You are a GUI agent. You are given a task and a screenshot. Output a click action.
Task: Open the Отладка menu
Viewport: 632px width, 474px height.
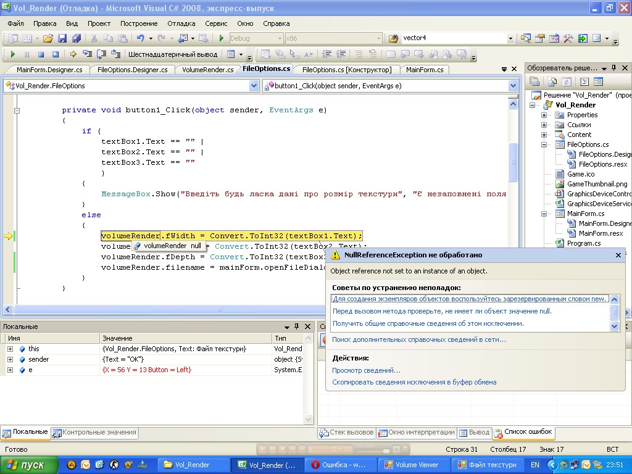click(181, 23)
